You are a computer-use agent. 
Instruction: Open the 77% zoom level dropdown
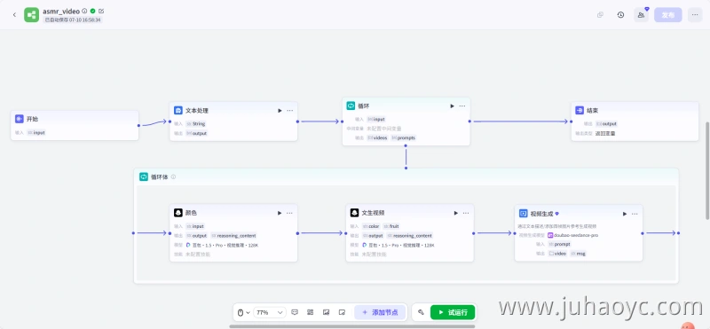270,312
